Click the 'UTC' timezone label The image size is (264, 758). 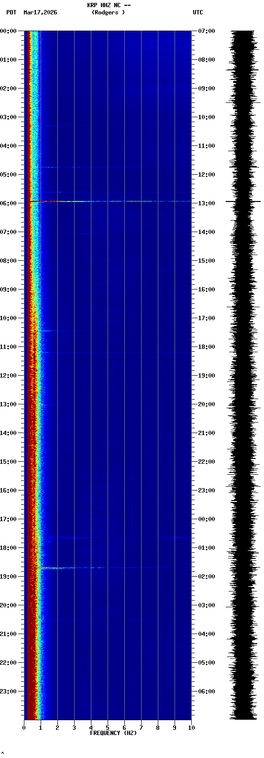(198, 12)
